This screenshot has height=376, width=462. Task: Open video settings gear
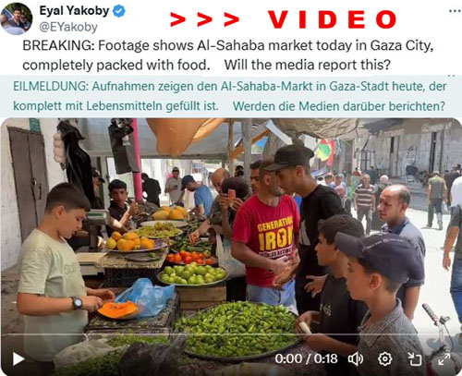tap(384, 358)
